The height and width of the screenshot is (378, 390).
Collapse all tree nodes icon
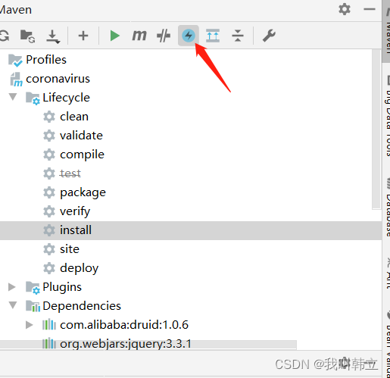point(238,36)
